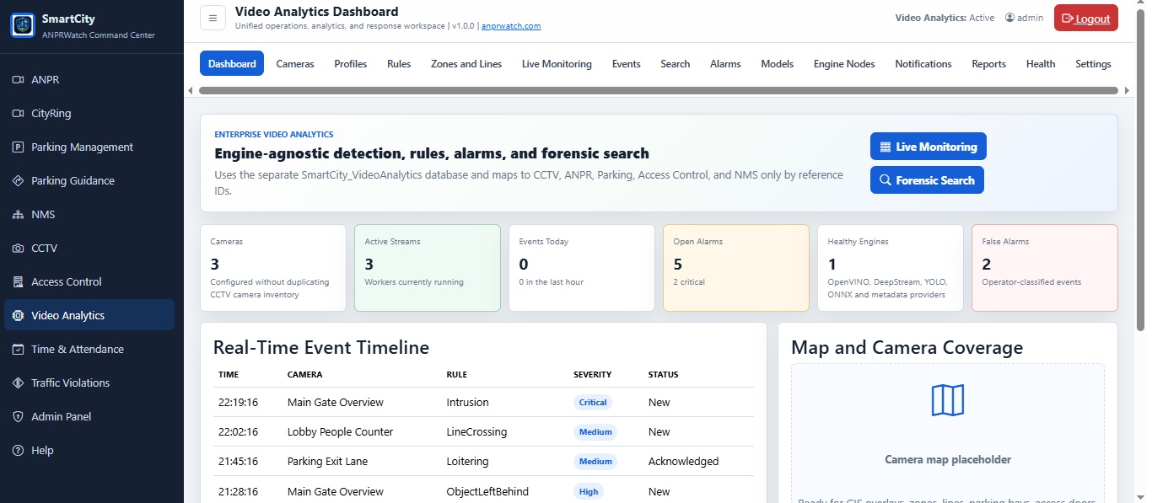Click the ANPR camera icon in sidebar
Viewport: 1152px width, 503px height.
click(18, 80)
